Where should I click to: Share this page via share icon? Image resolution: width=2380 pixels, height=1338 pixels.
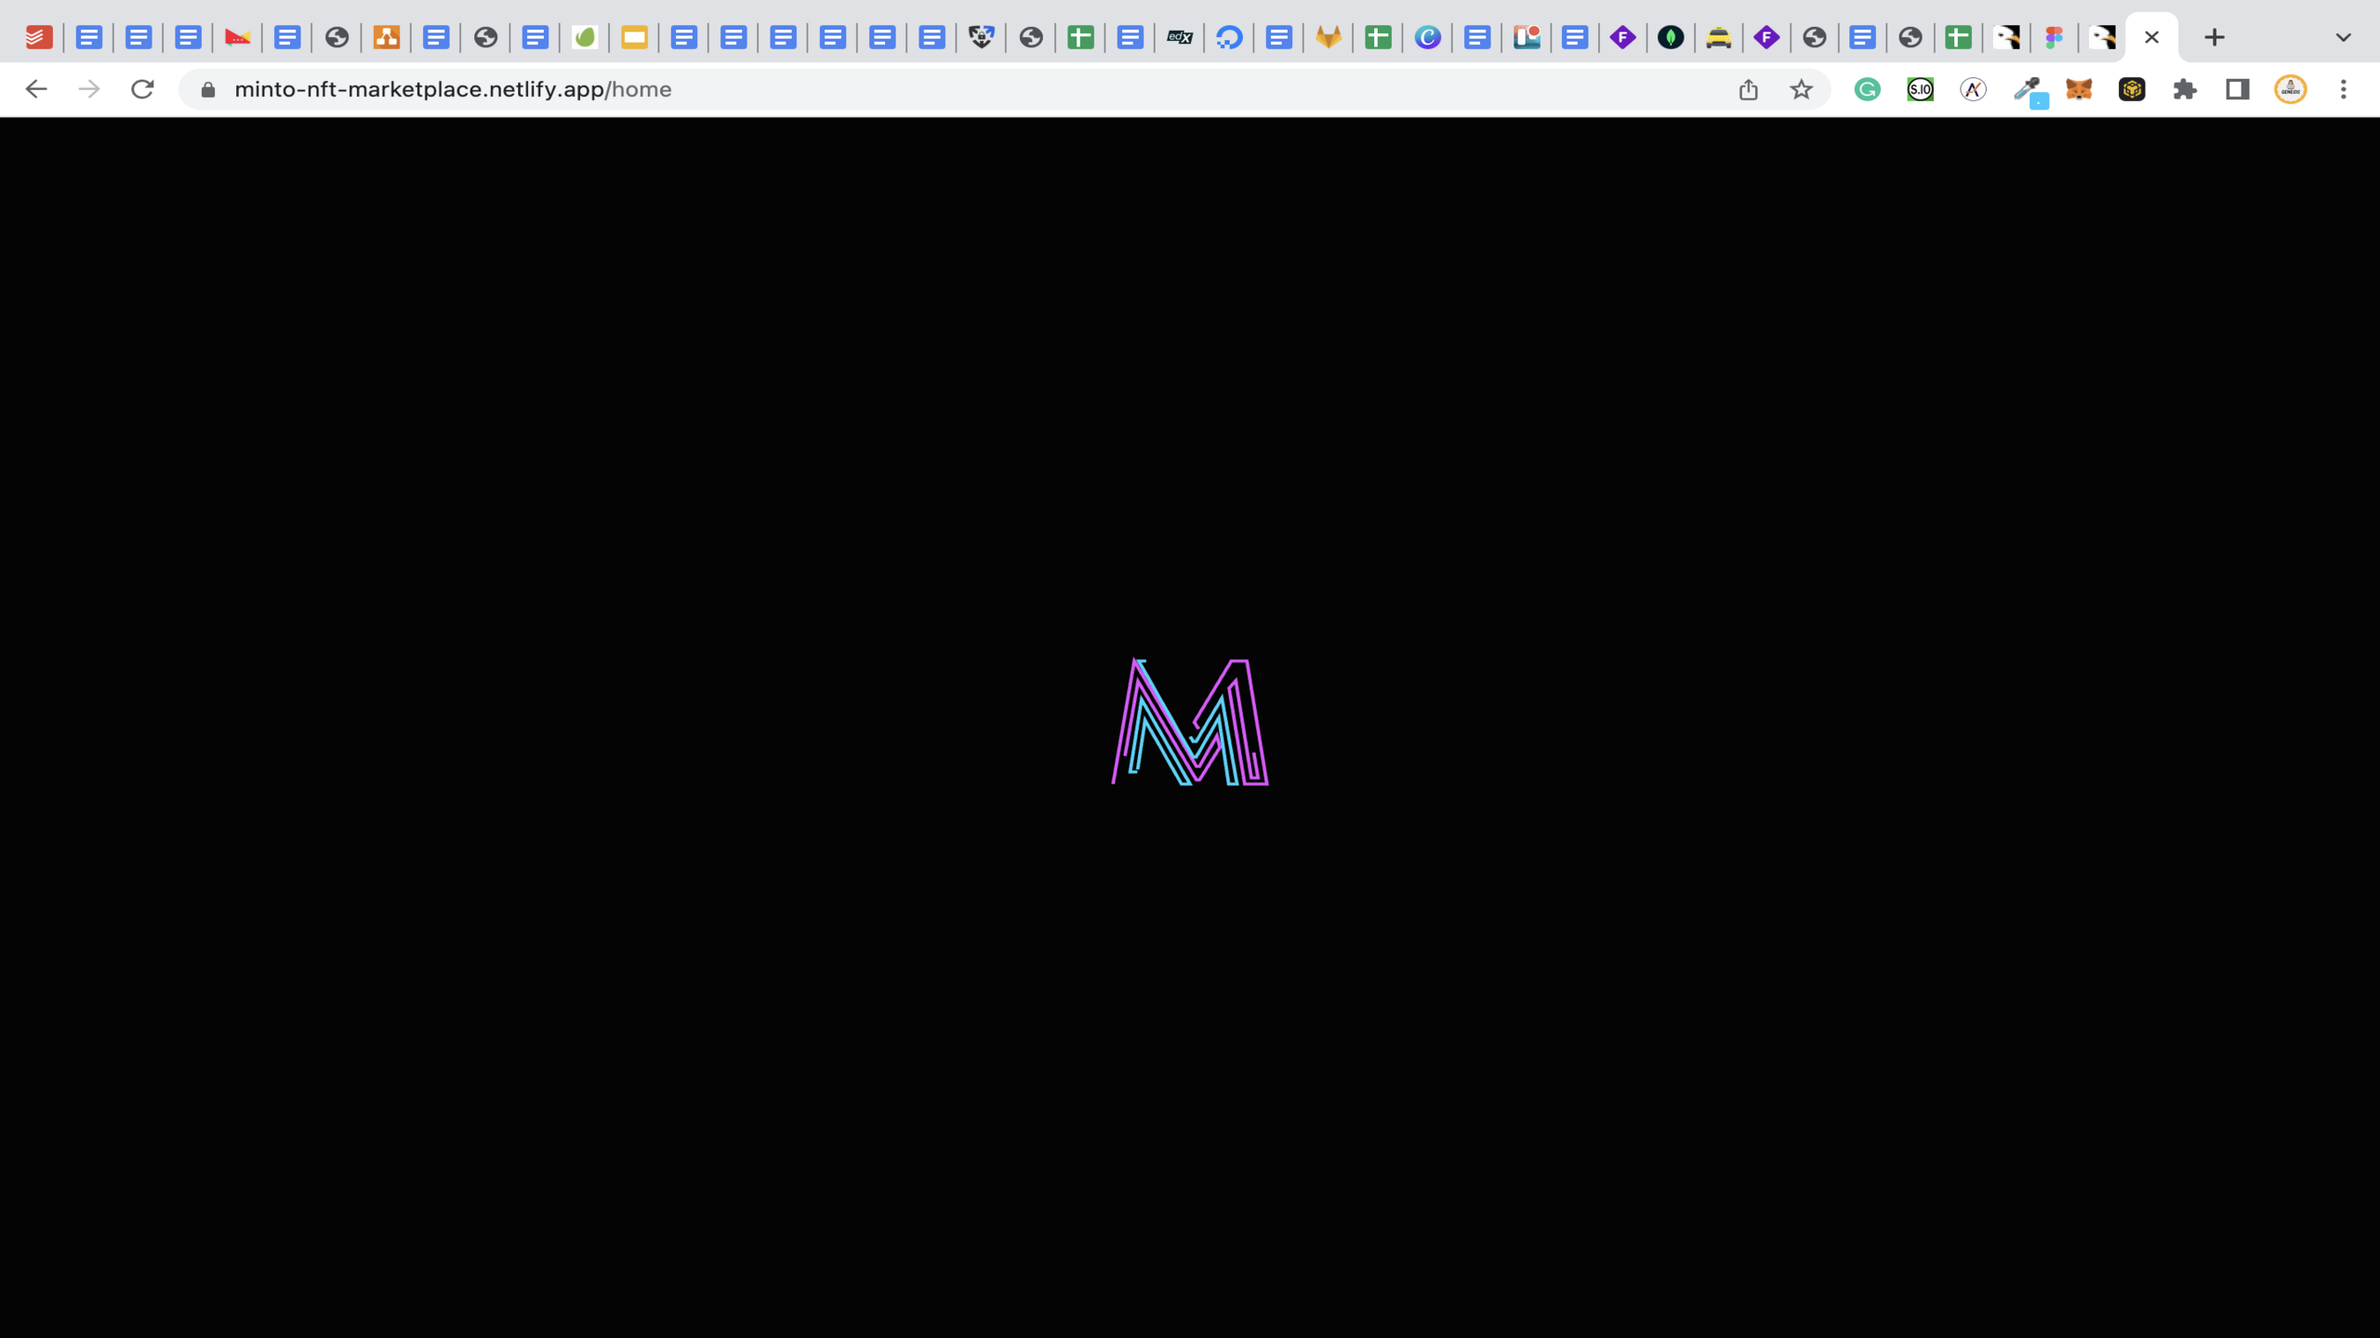coord(1749,89)
